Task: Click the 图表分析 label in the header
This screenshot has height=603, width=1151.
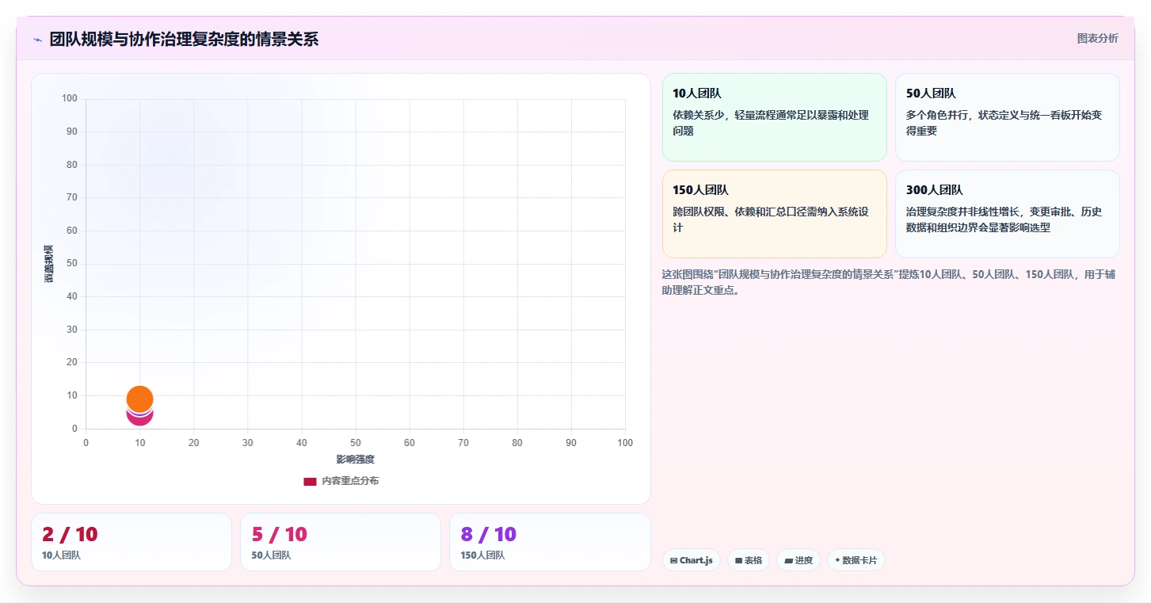Action: 1097,38
